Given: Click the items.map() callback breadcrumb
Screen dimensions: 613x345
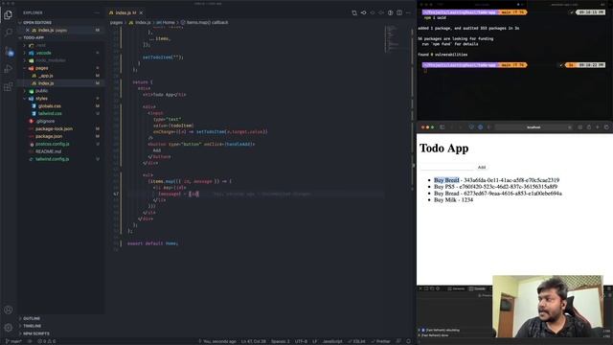Looking at the screenshot, I should (x=205, y=23).
